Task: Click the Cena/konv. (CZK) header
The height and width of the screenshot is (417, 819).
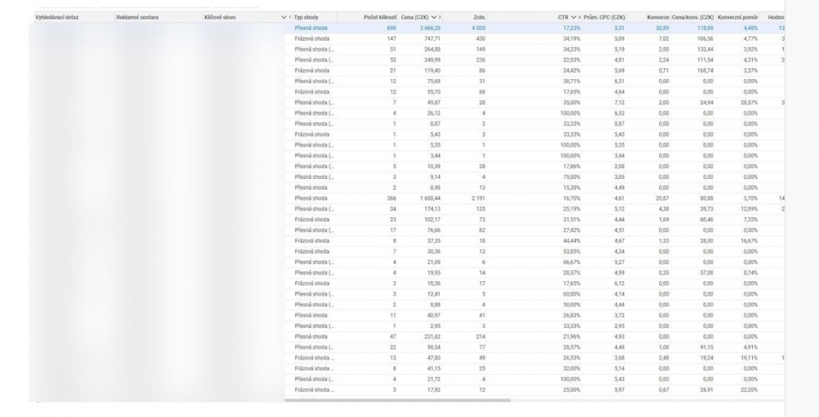Action: point(693,16)
